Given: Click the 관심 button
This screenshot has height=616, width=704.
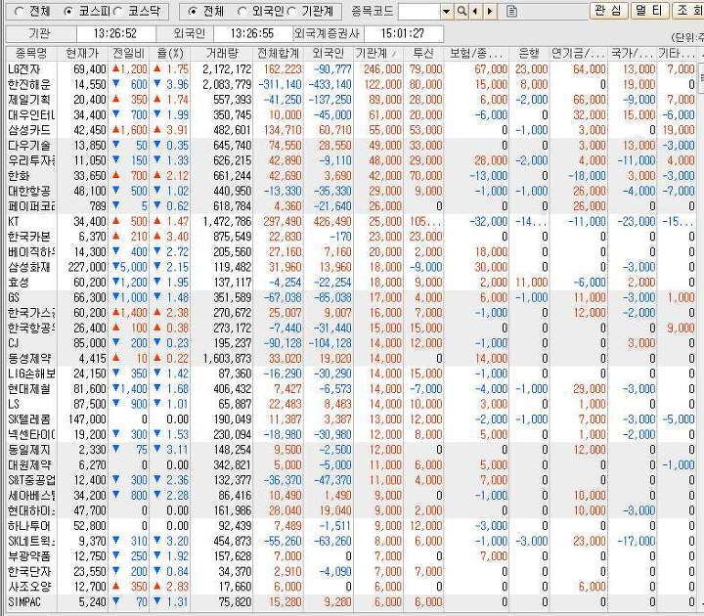Looking at the screenshot, I should pyautogui.click(x=609, y=11).
